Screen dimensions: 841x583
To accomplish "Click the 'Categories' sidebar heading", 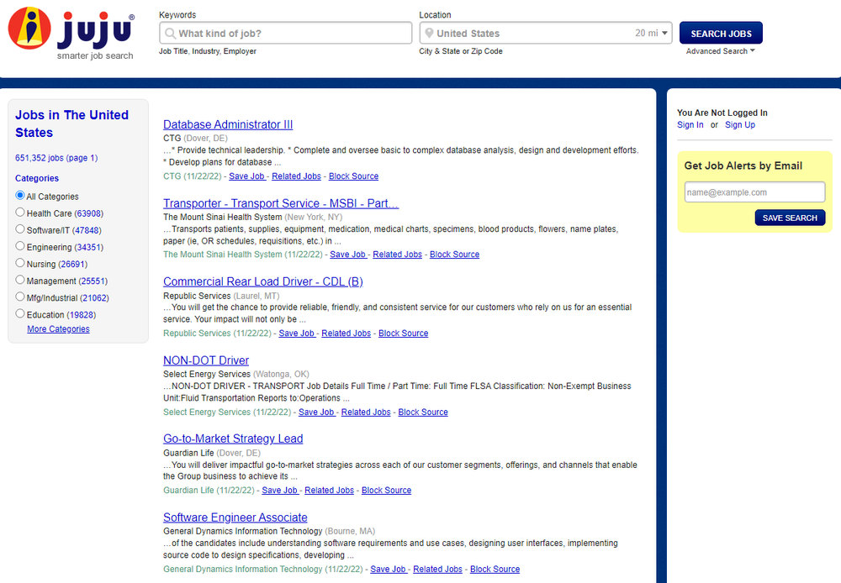I will click(x=37, y=178).
